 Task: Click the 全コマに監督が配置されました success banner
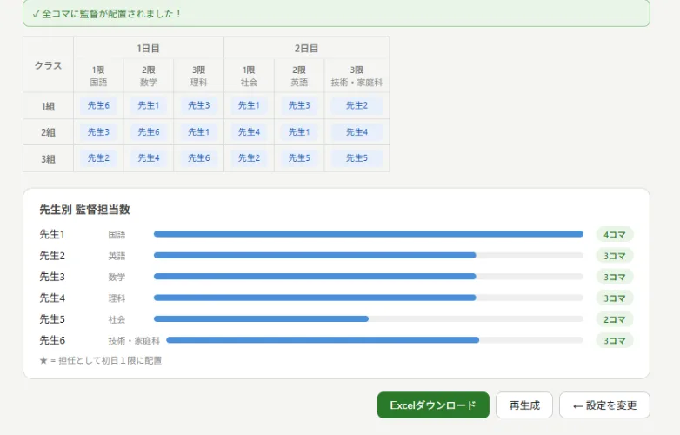point(337,13)
